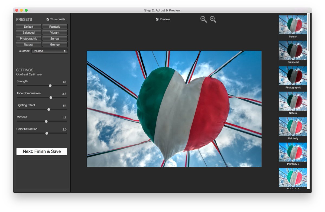Click the SETTINGS heading
Viewport: 325px width, 212px height.
(x=25, y=70)
